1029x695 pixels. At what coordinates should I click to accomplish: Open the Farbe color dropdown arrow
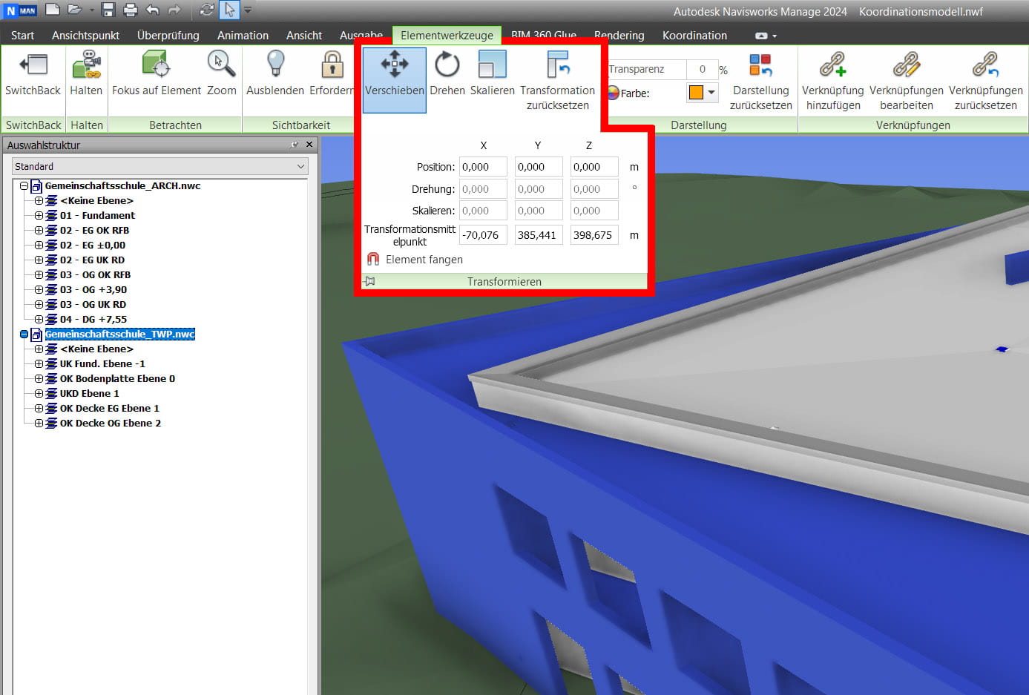[712, 93]
